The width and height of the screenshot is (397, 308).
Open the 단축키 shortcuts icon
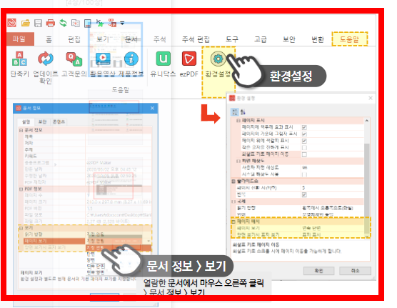tap(19, 59)
